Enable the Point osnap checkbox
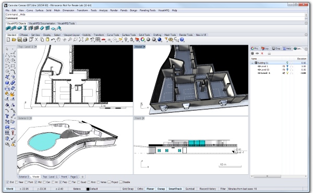 coord(26,182)
